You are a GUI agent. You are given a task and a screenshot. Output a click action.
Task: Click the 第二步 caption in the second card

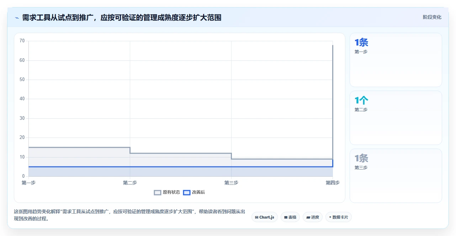click(x=361, y=110)
